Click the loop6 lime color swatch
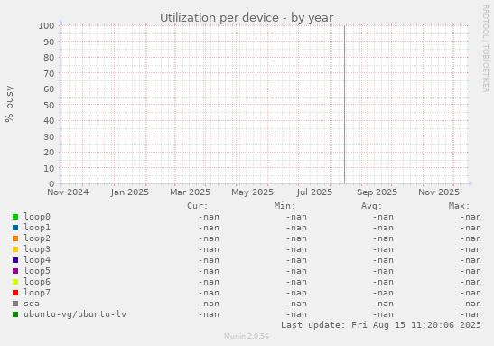Viewport: 494px width, 346px height. (x=15, y=282)
